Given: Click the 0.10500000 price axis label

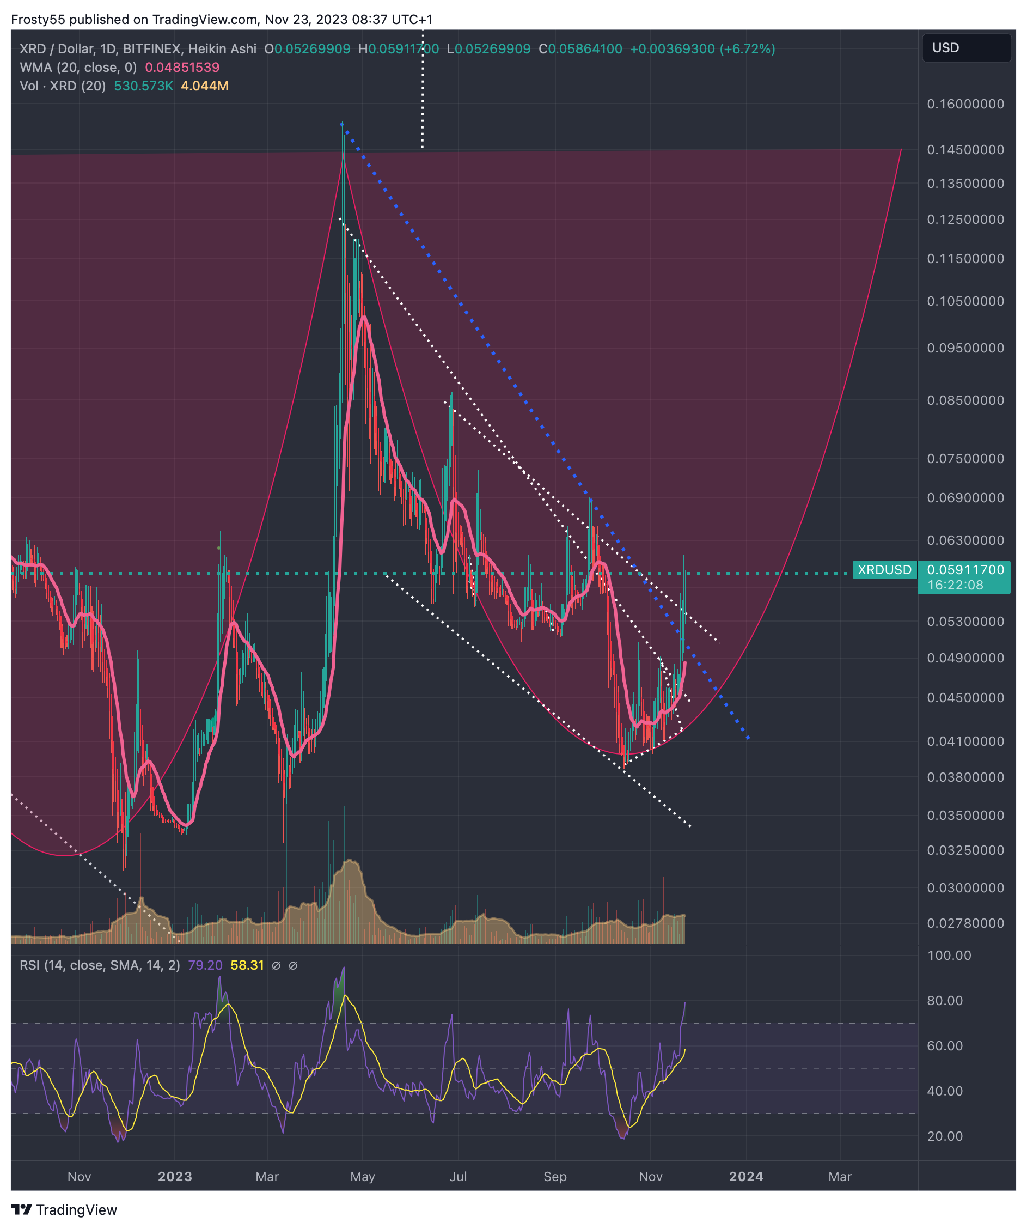Looking at the screenshot, I should [x=965, y=301].
